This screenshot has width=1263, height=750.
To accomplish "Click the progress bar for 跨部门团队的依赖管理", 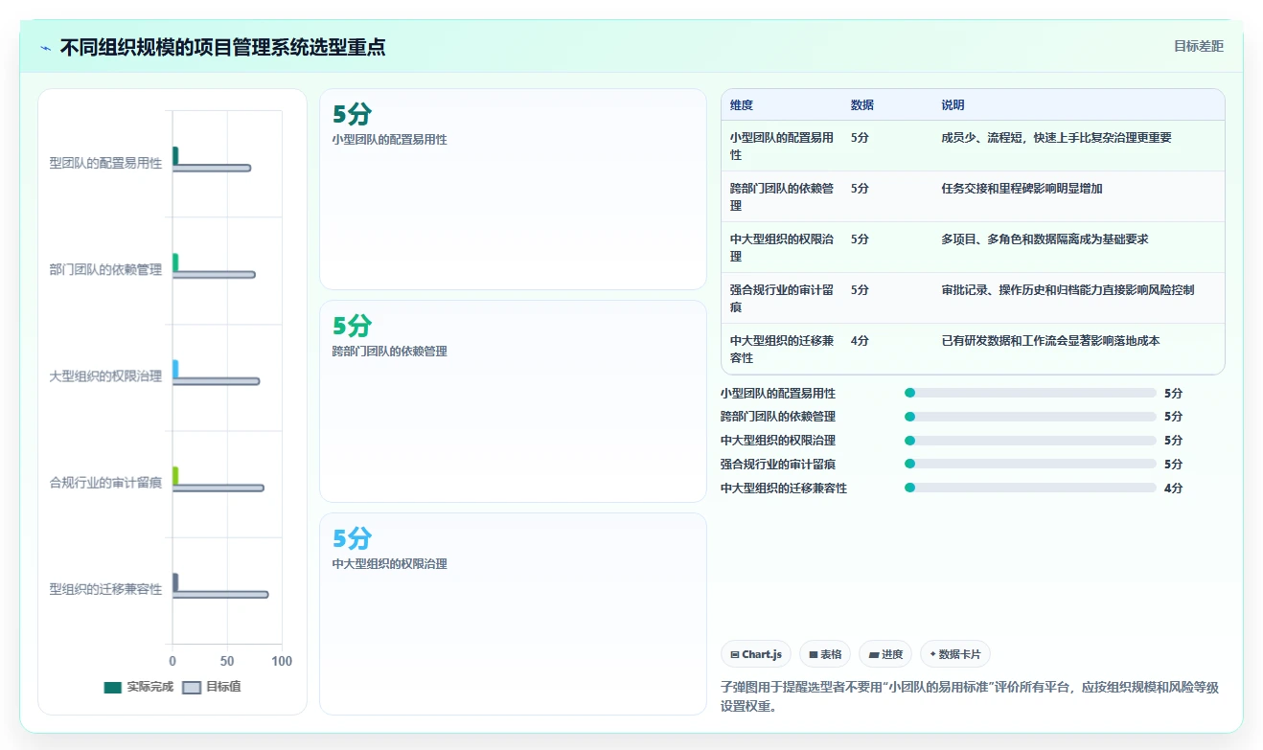I will pos(1030,417).
